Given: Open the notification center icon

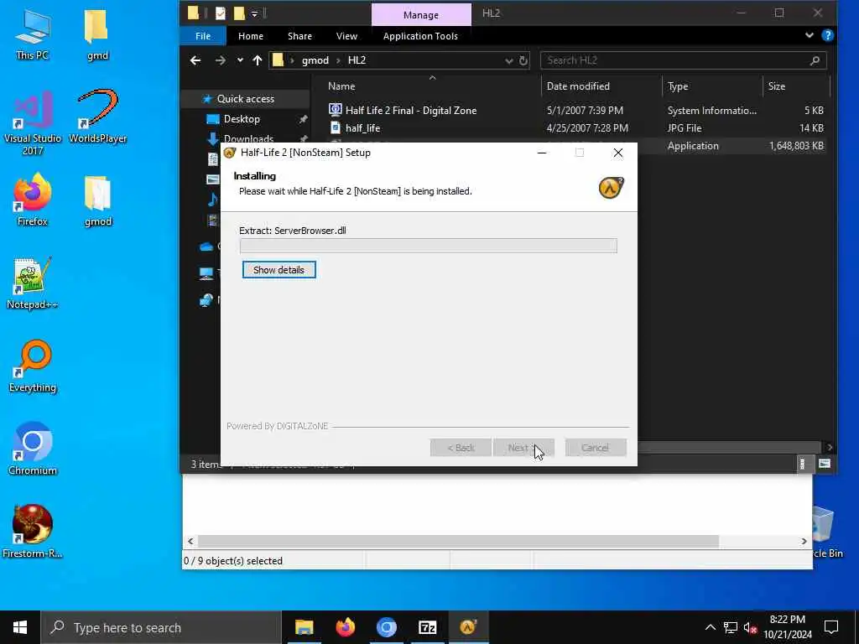Looking at the screenshot, I should point(831,627).
